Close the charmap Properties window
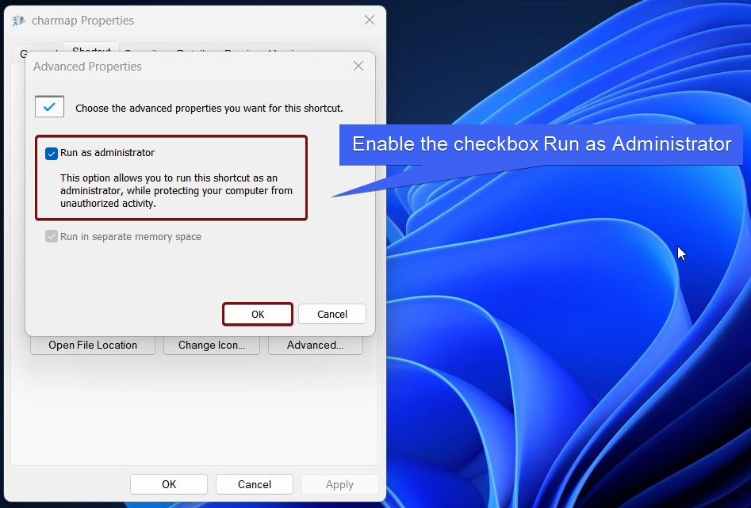The image size is (751, 508). click(x=370, y=20)
